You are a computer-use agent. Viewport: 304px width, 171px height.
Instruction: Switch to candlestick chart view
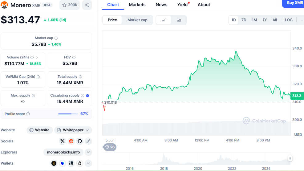(x=179, y=20)
